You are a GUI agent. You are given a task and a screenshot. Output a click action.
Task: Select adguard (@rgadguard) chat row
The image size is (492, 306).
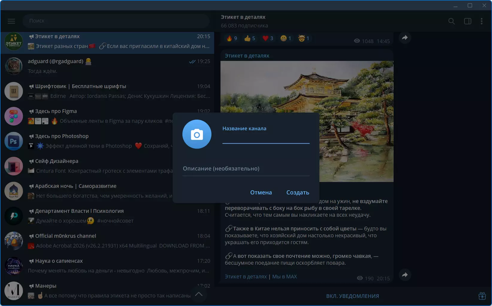tap(107, 66)
